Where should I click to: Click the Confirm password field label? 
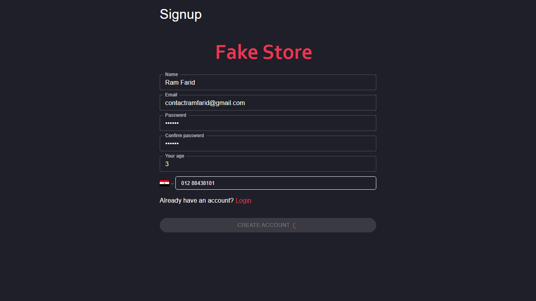[184, 136]
